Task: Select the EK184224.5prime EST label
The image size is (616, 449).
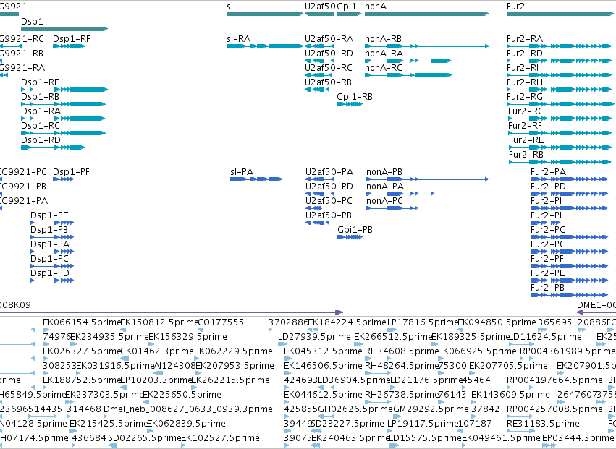Action: tap(347, 322)
